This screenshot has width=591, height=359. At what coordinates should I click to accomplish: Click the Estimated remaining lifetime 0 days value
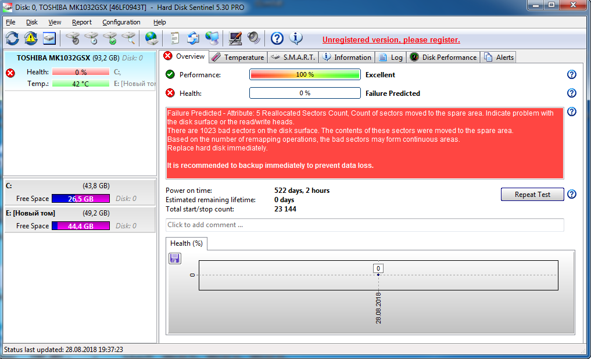pos(284,200)
